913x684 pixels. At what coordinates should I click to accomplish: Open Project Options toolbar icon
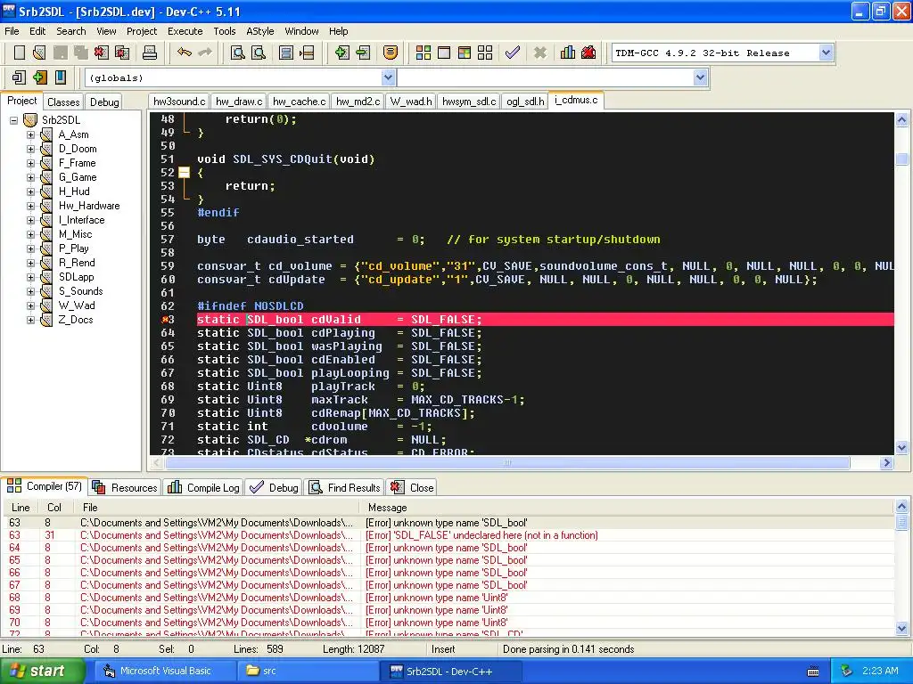pyautogui.click(x=391, y=53)
